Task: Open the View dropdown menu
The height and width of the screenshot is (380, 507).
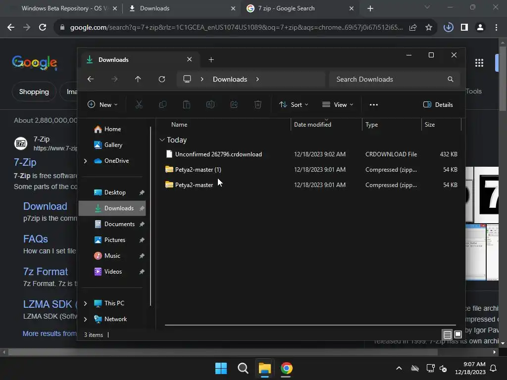Action: coord(338,104)
